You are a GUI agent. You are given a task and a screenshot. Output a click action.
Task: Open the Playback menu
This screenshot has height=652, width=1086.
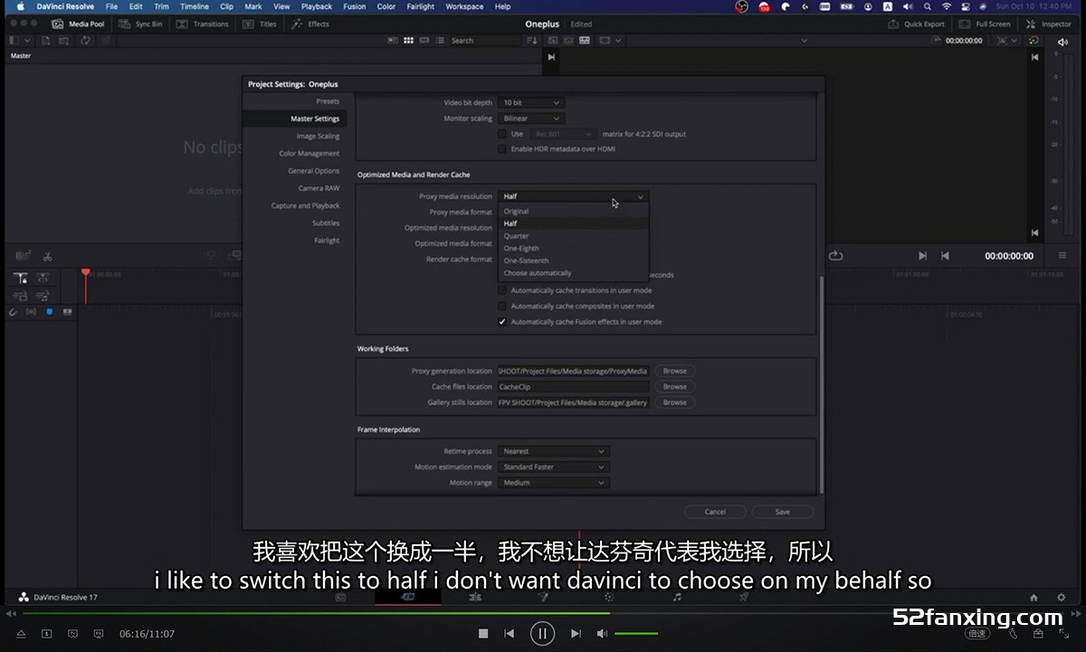(317, 6)
